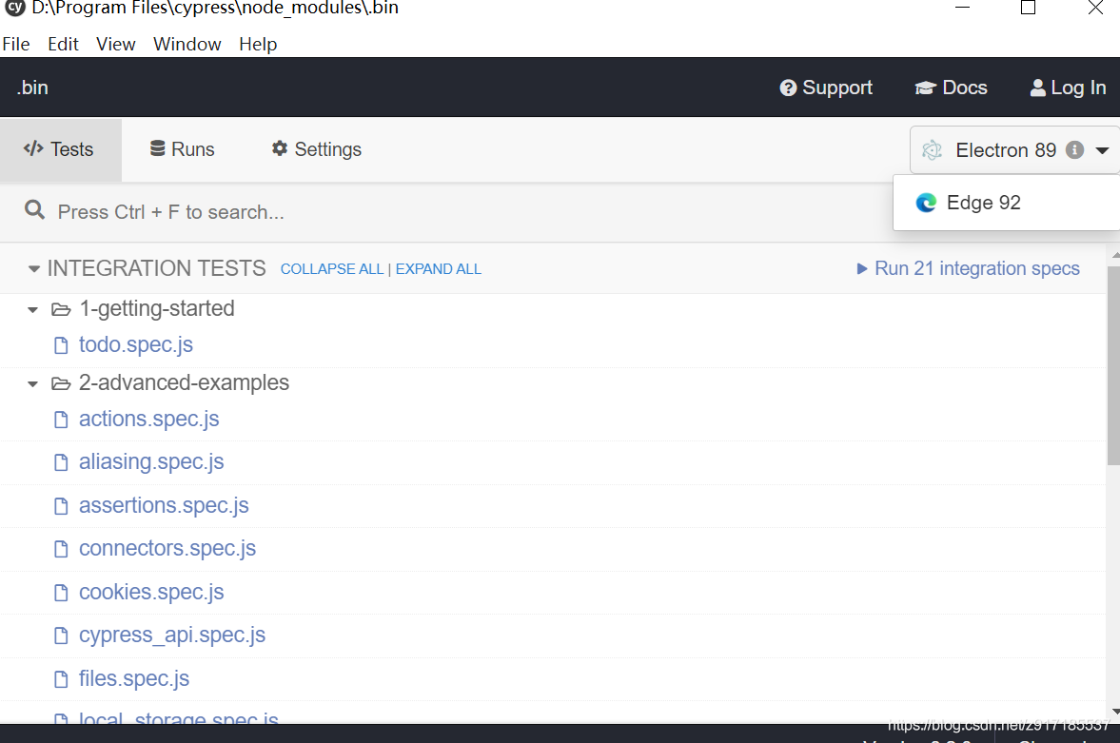
Task: Collapse the INTEGRATION TESTS section arrow
Action: coord(33,269)
